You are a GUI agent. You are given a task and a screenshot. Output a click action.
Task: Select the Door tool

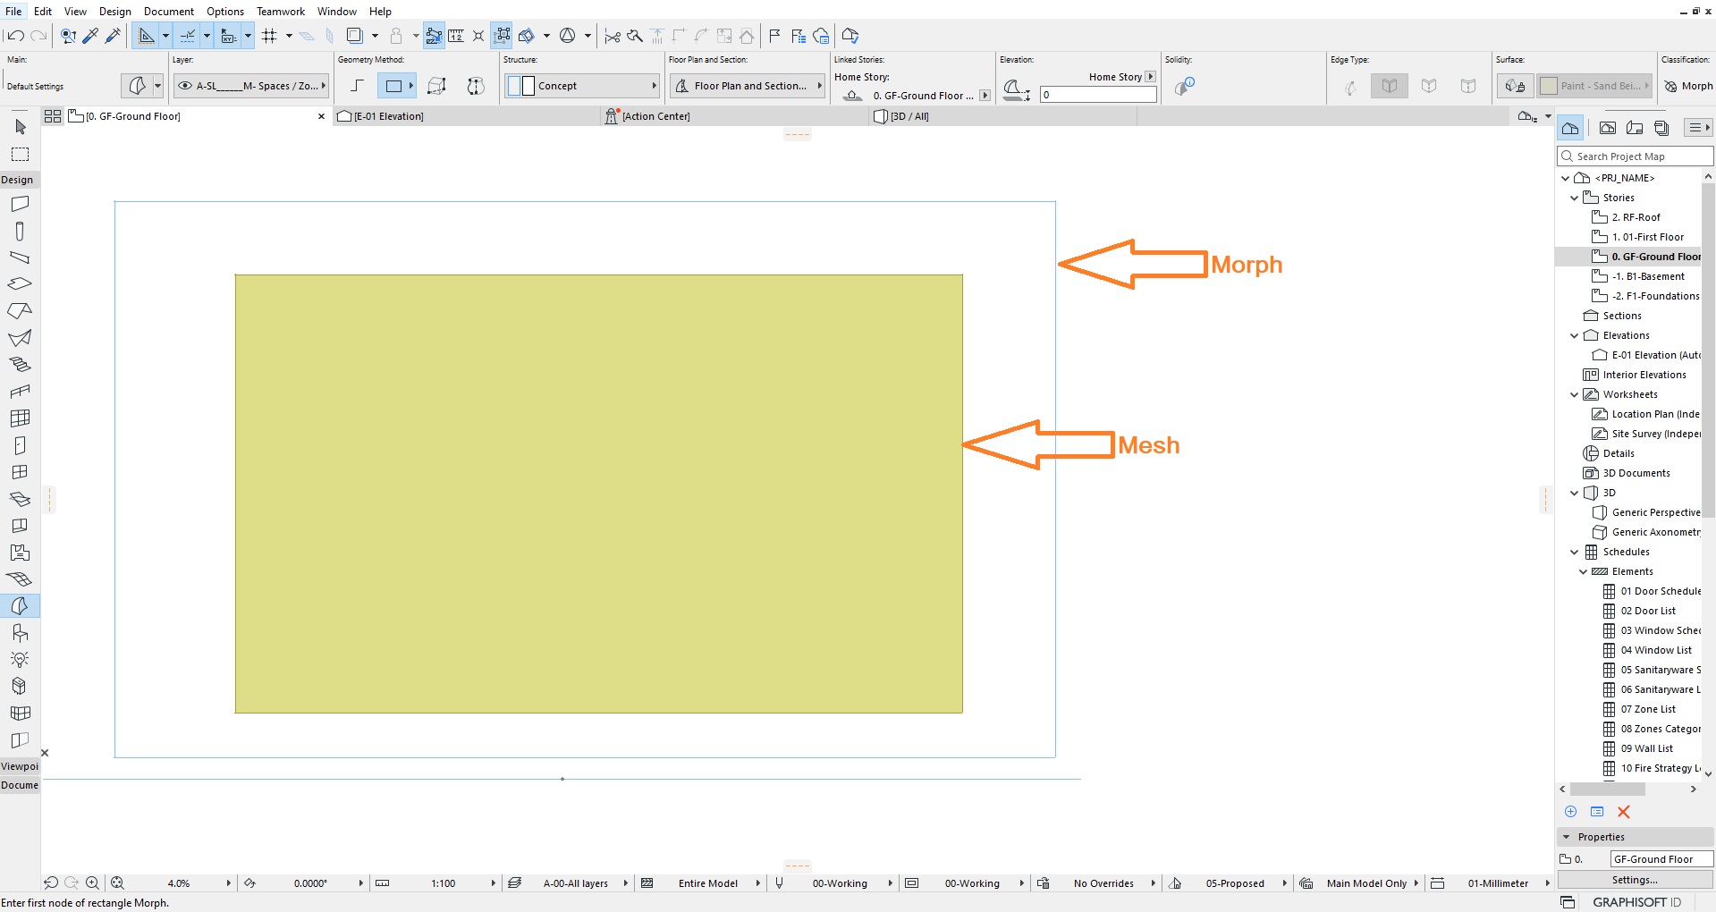tap(20, 445)
